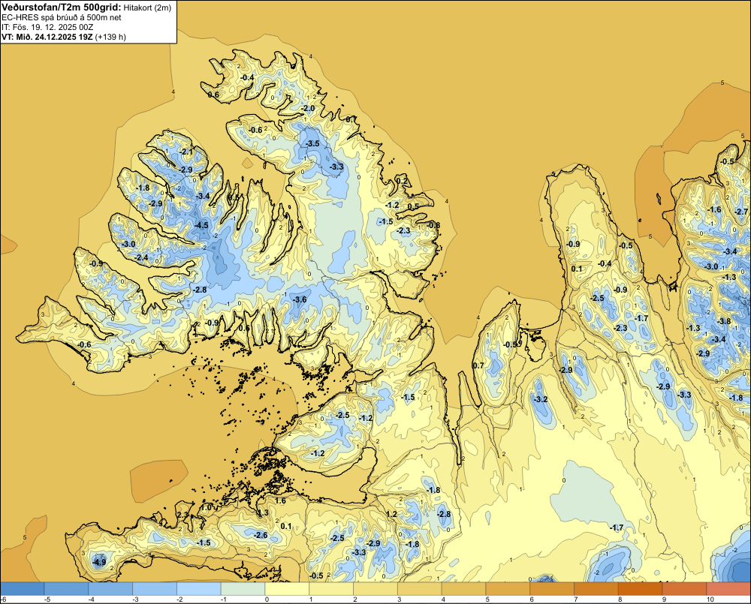The height and width of the screenshot is (604, 751).
Task: Click the legend swatch between -4 and -3
Action: pyautogui.click(x=110, y=589)
